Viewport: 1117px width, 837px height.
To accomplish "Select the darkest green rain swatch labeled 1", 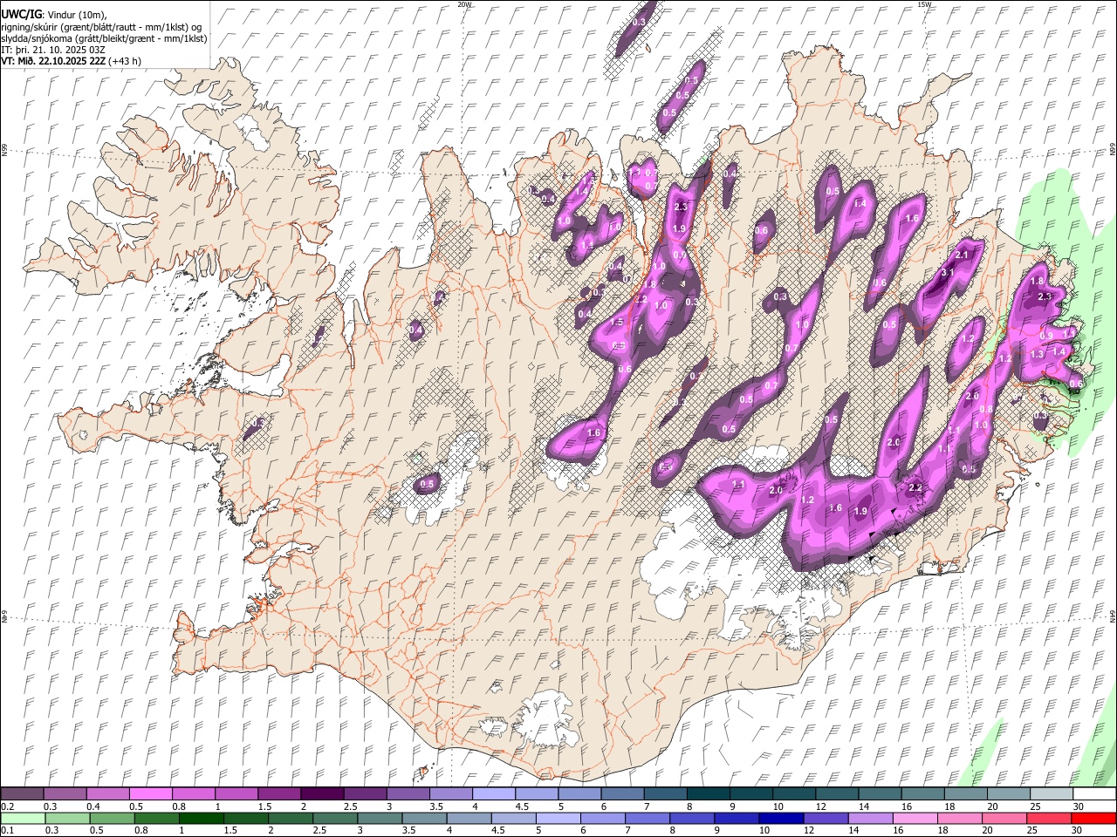I will tap(202, 818).
